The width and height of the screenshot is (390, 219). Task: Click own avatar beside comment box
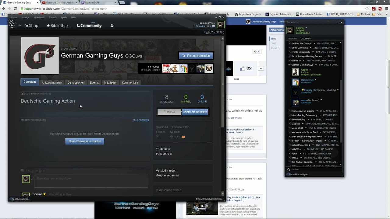(26, 179)
